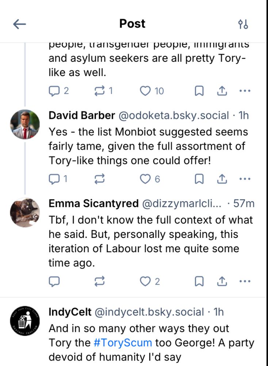
Task: Open thread settings sliders icon
Action: (x=243, y=24)
